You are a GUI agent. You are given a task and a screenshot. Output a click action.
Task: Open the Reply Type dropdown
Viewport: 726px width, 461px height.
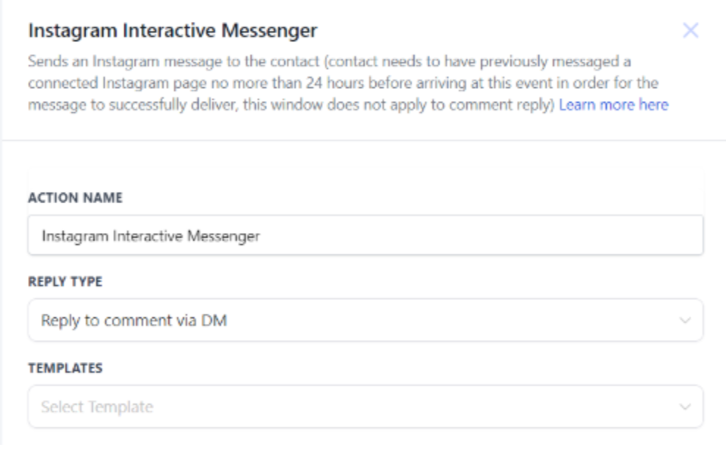point(365,320)
